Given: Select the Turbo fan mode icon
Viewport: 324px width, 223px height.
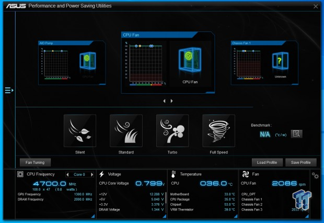Looking at the screenshot, I should click(x=172, y=131).
